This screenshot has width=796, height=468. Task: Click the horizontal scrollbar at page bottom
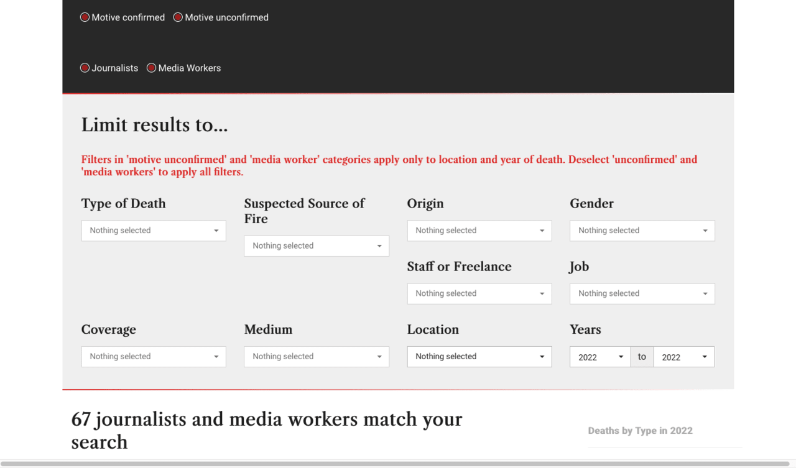coord(395,464)
